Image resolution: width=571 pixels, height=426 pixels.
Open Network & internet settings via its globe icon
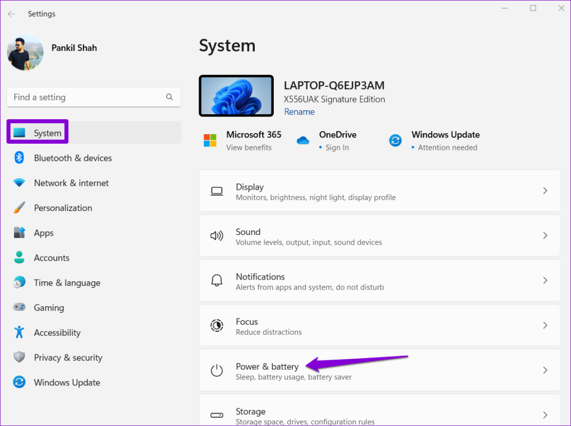coord(18,183)
